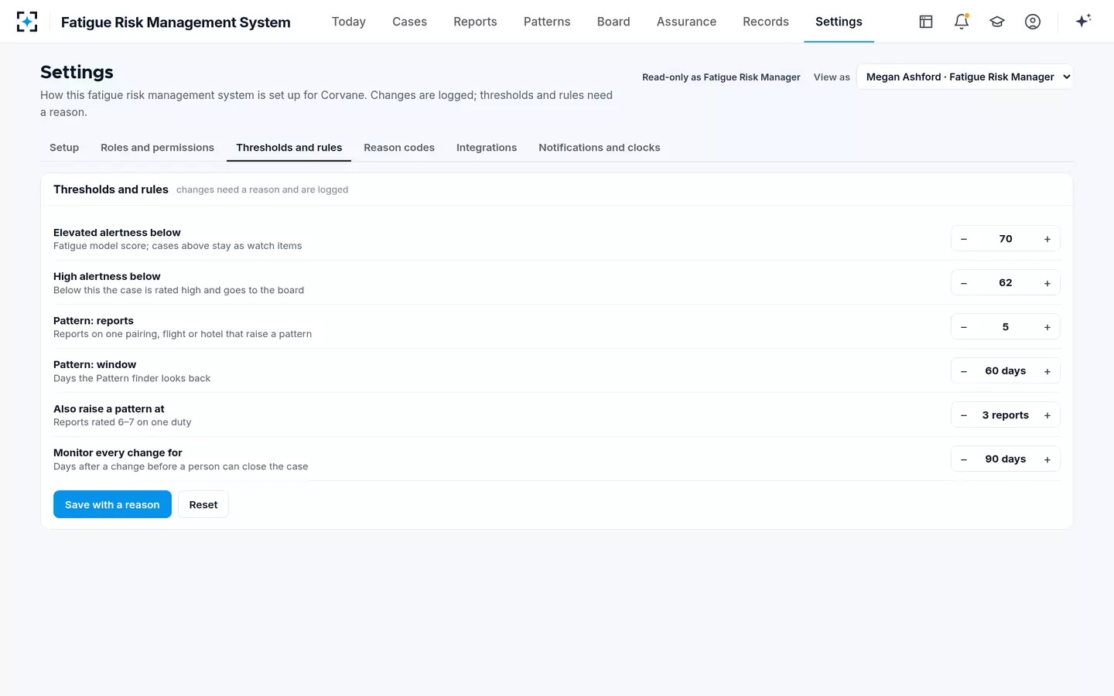Open the Records menu
The width and height of the screenshot is (1114, 696).
[x=766, y=22]
